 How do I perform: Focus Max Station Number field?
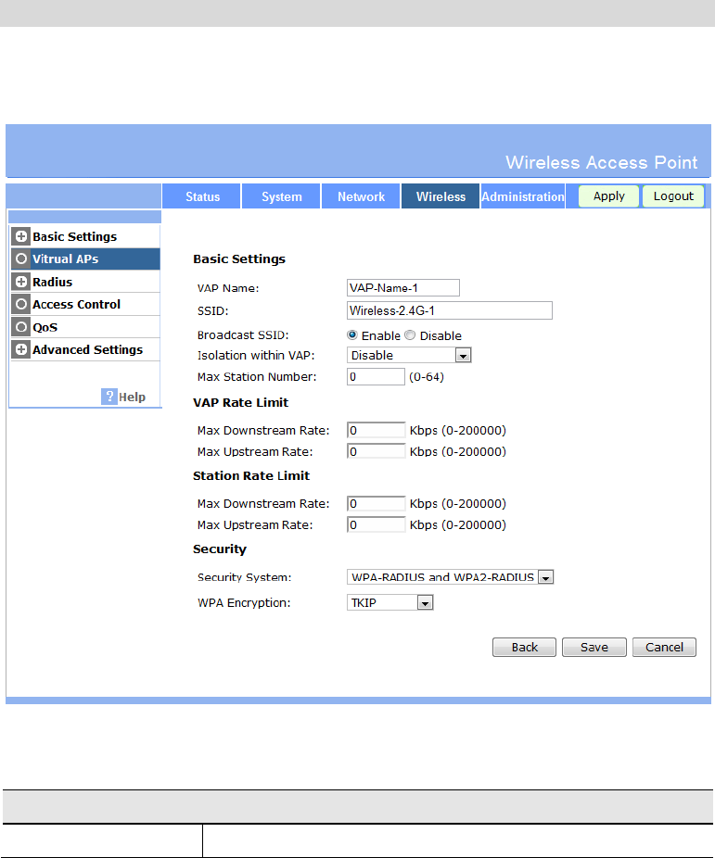376,376
